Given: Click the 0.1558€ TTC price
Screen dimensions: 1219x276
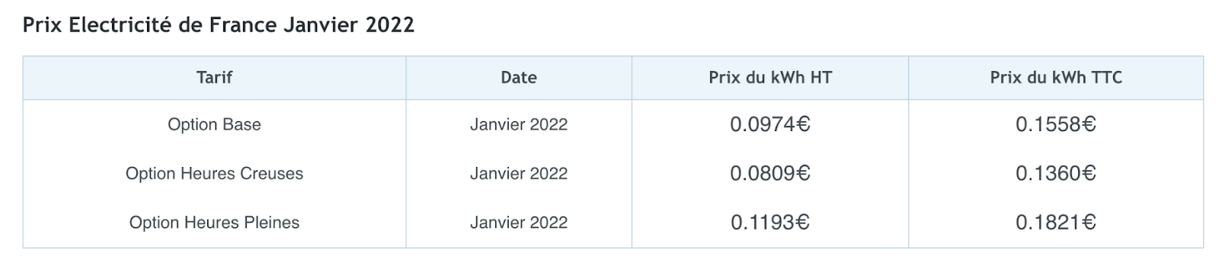Looking at the screenshot, I should tap(1056, 124).
